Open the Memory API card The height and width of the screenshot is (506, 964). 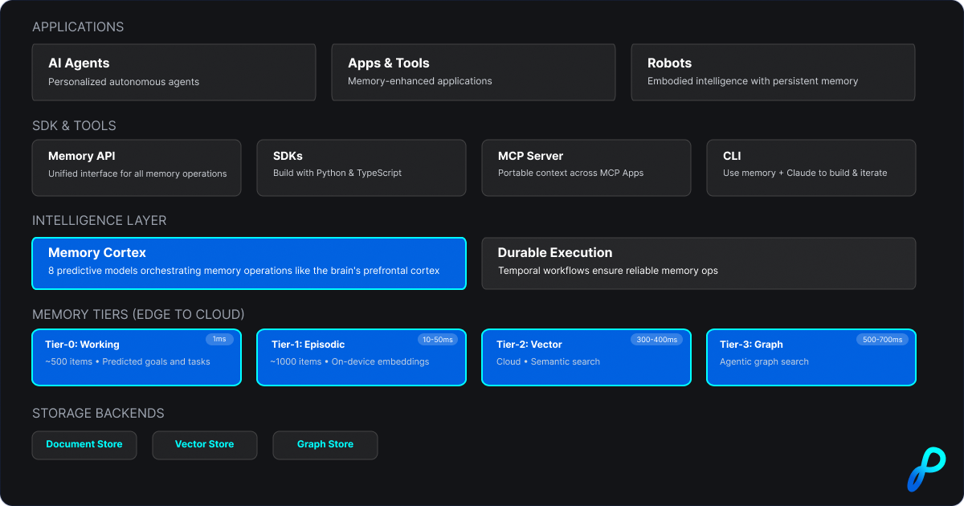pos(137,168)
